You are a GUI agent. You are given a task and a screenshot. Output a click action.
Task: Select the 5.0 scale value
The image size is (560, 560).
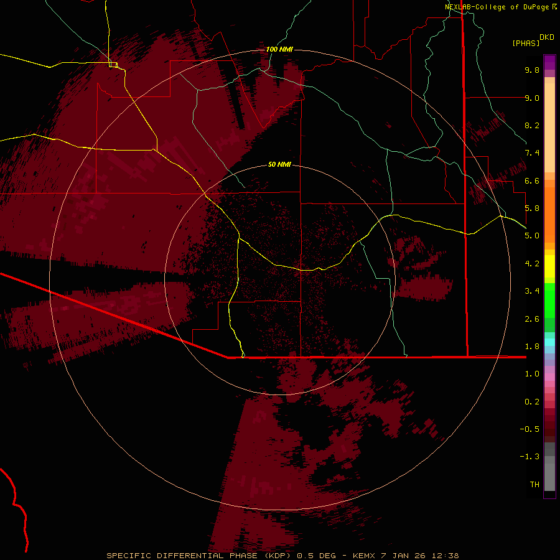click(x=532, y=236)
